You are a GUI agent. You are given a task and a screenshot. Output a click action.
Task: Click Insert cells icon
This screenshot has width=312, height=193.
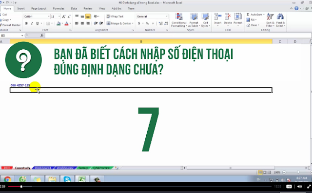point(218,17)
